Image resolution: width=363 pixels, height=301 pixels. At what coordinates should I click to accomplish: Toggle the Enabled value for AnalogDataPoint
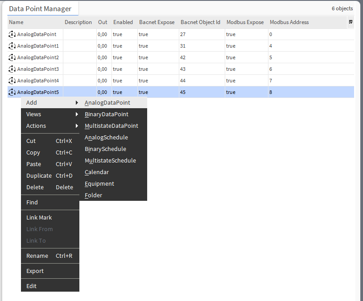[118, 34]
